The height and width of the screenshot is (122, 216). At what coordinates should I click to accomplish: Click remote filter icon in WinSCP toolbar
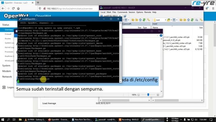(174, 20)
